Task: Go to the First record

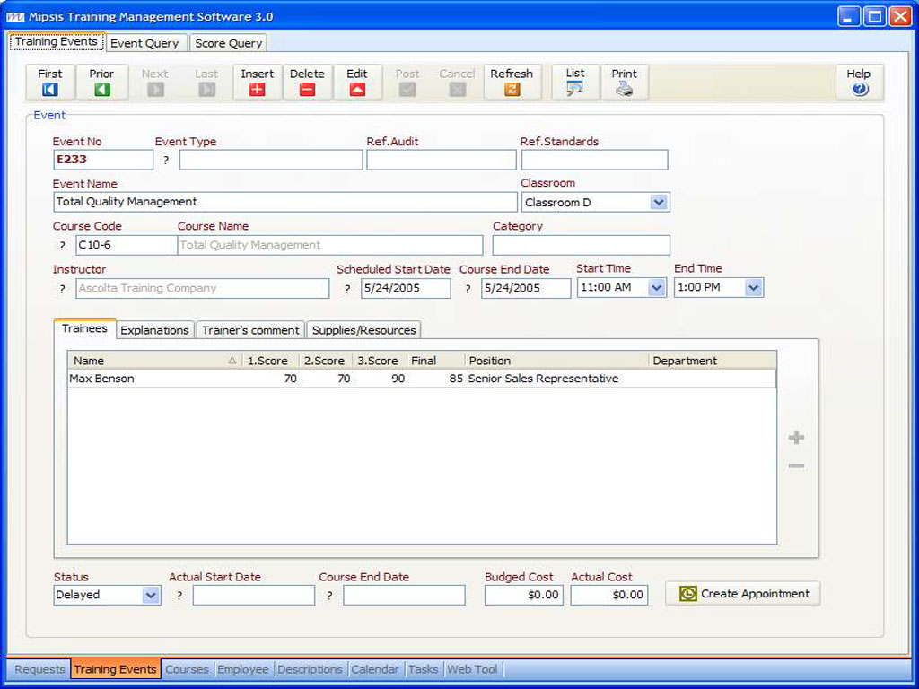Action: coord(50,82)
